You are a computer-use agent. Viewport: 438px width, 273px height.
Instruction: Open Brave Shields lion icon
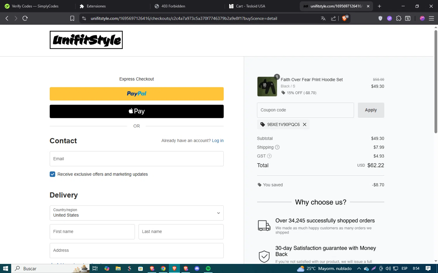(x=345, y=18)
